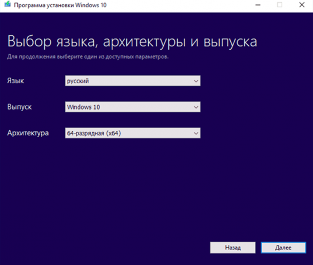Click the Язык field label
Viewport: 313px width, 265px height.
tap(16, 81)
